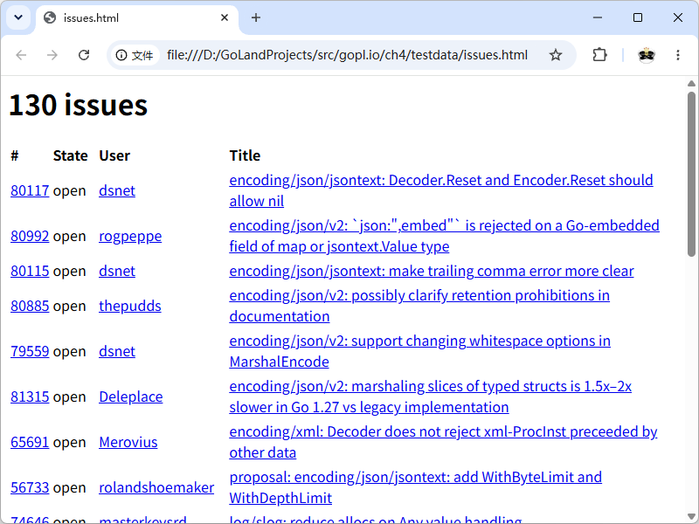Visit user thepudds profile link
Image resolution: width=699 pixels, height=524 pixels.
[129, 307]
